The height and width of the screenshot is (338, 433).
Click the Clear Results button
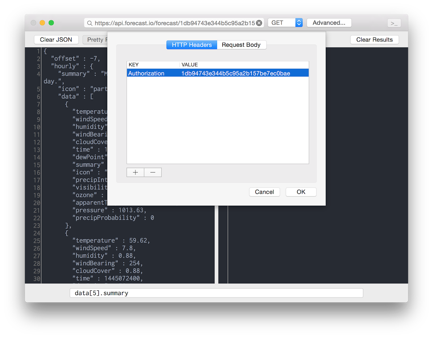click(374, 39)
